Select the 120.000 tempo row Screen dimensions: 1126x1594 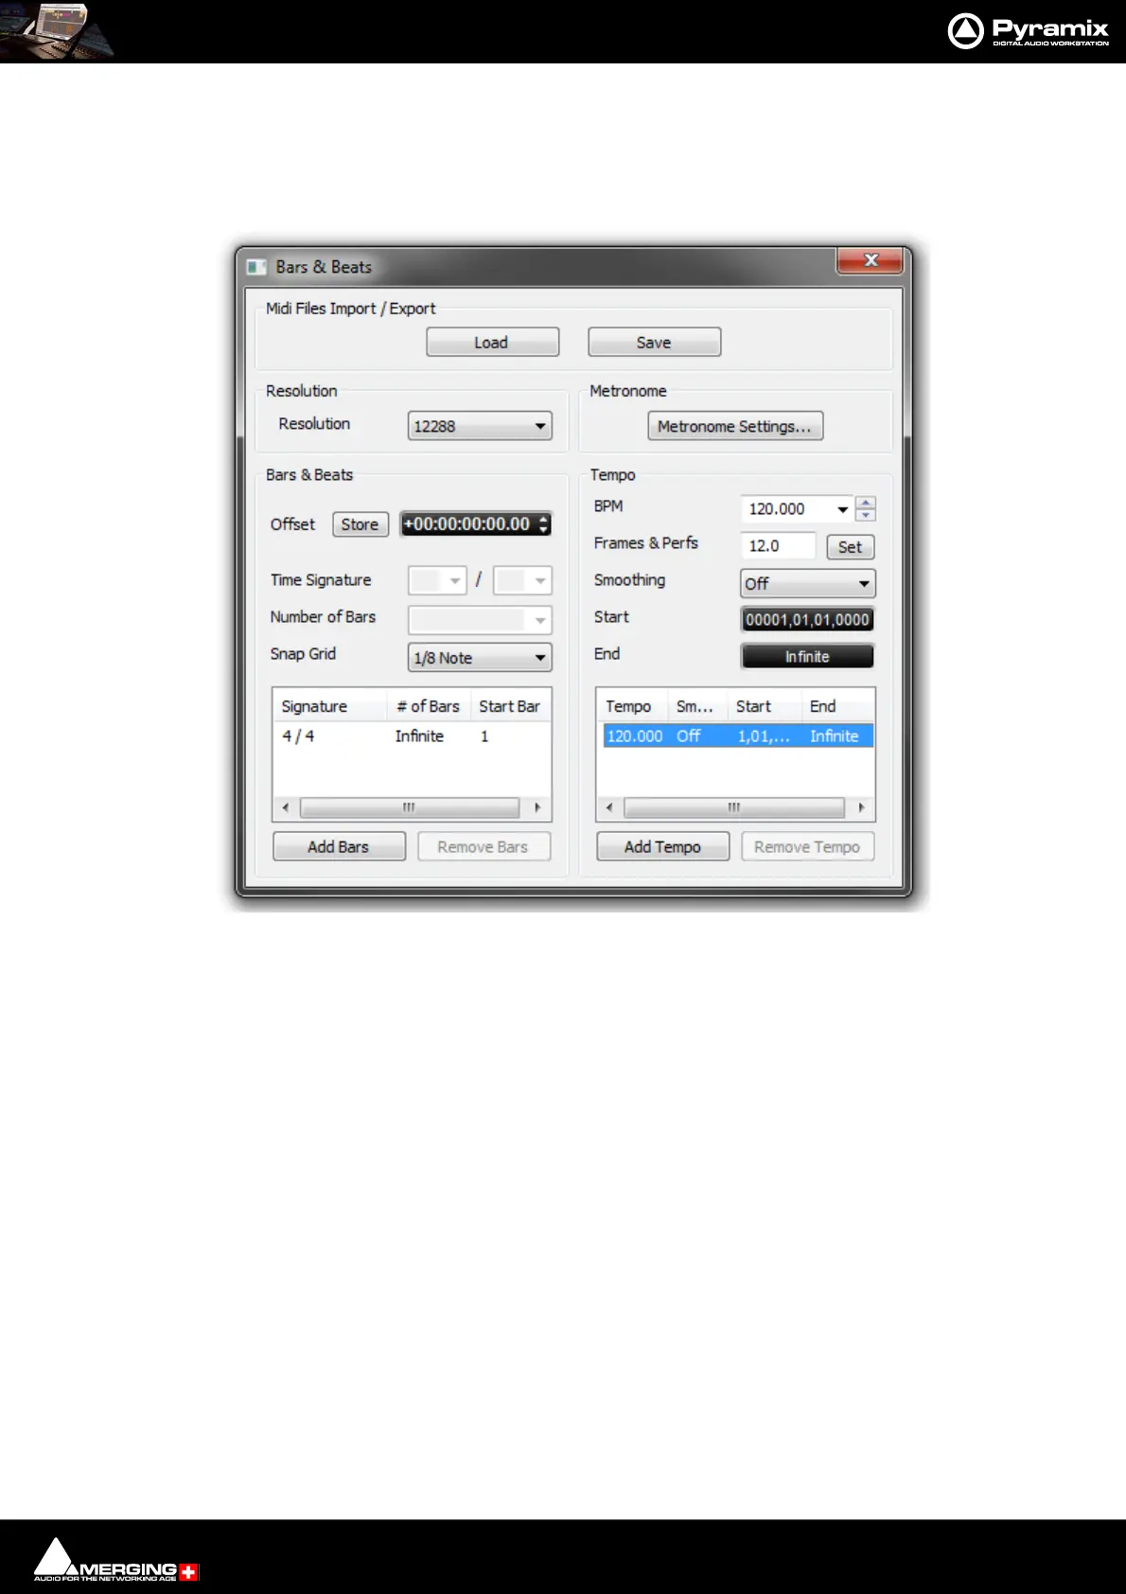pos(738,735)
